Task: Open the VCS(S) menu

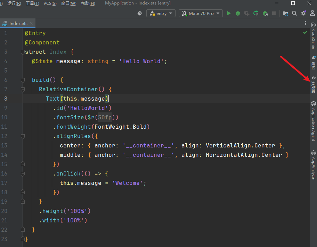Action: pos(50,3)
